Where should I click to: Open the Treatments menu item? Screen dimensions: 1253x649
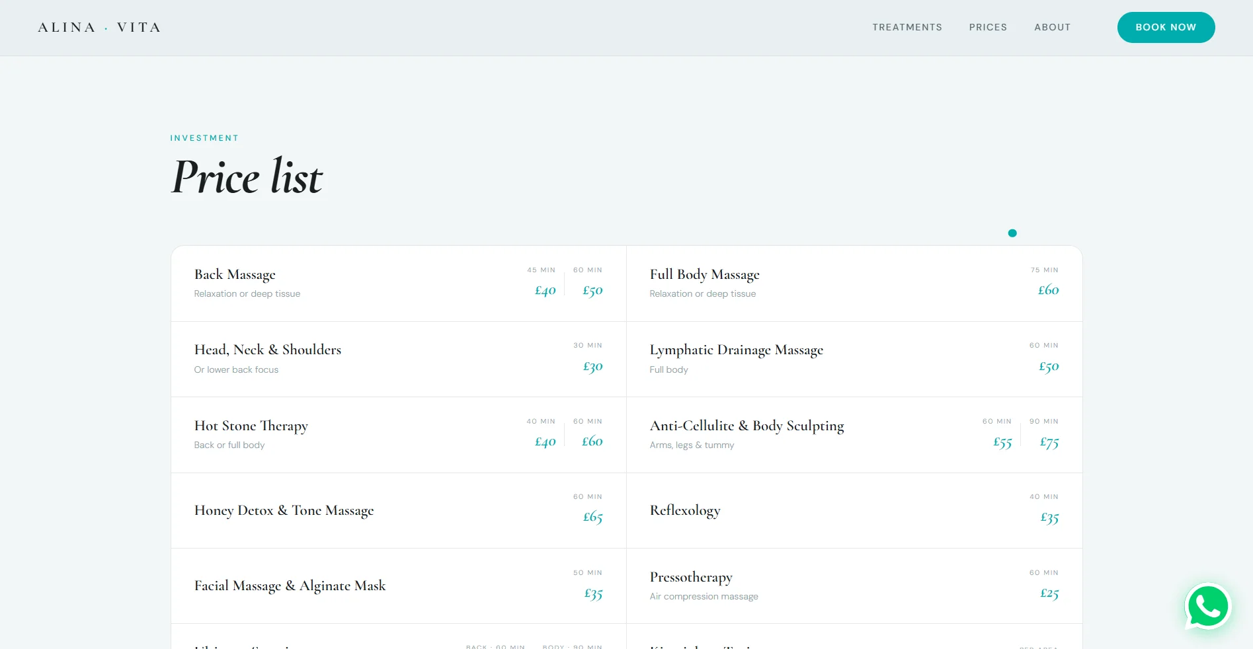click(x=907, y=27)
